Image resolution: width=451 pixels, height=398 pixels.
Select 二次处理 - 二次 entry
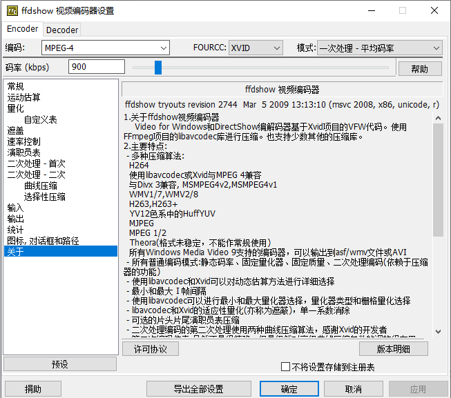(36, 175)
